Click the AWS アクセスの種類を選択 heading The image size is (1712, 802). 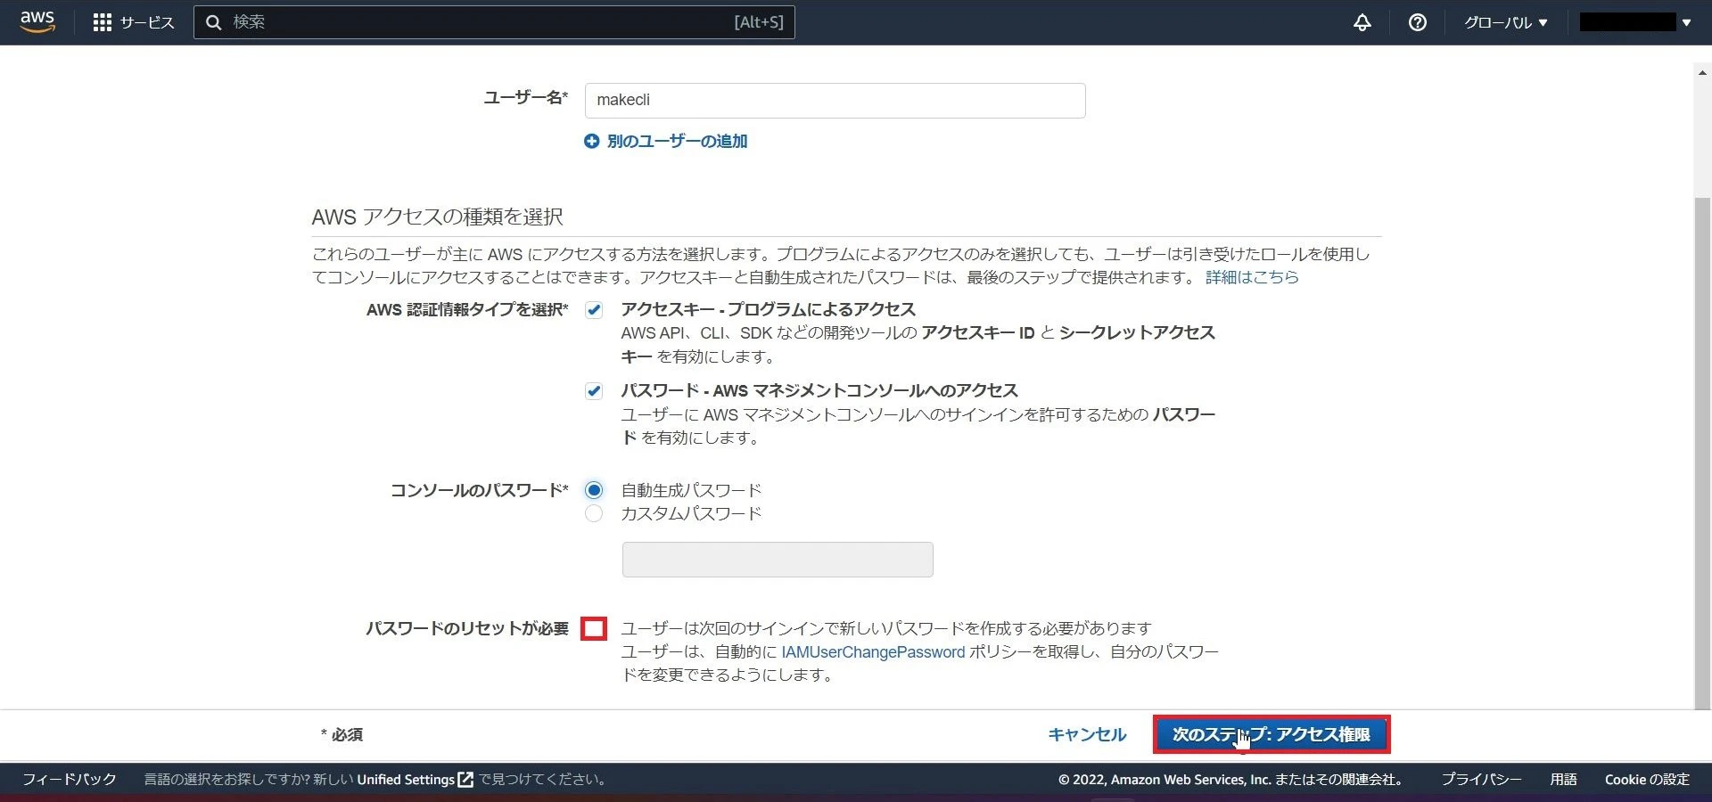point(437,217)
